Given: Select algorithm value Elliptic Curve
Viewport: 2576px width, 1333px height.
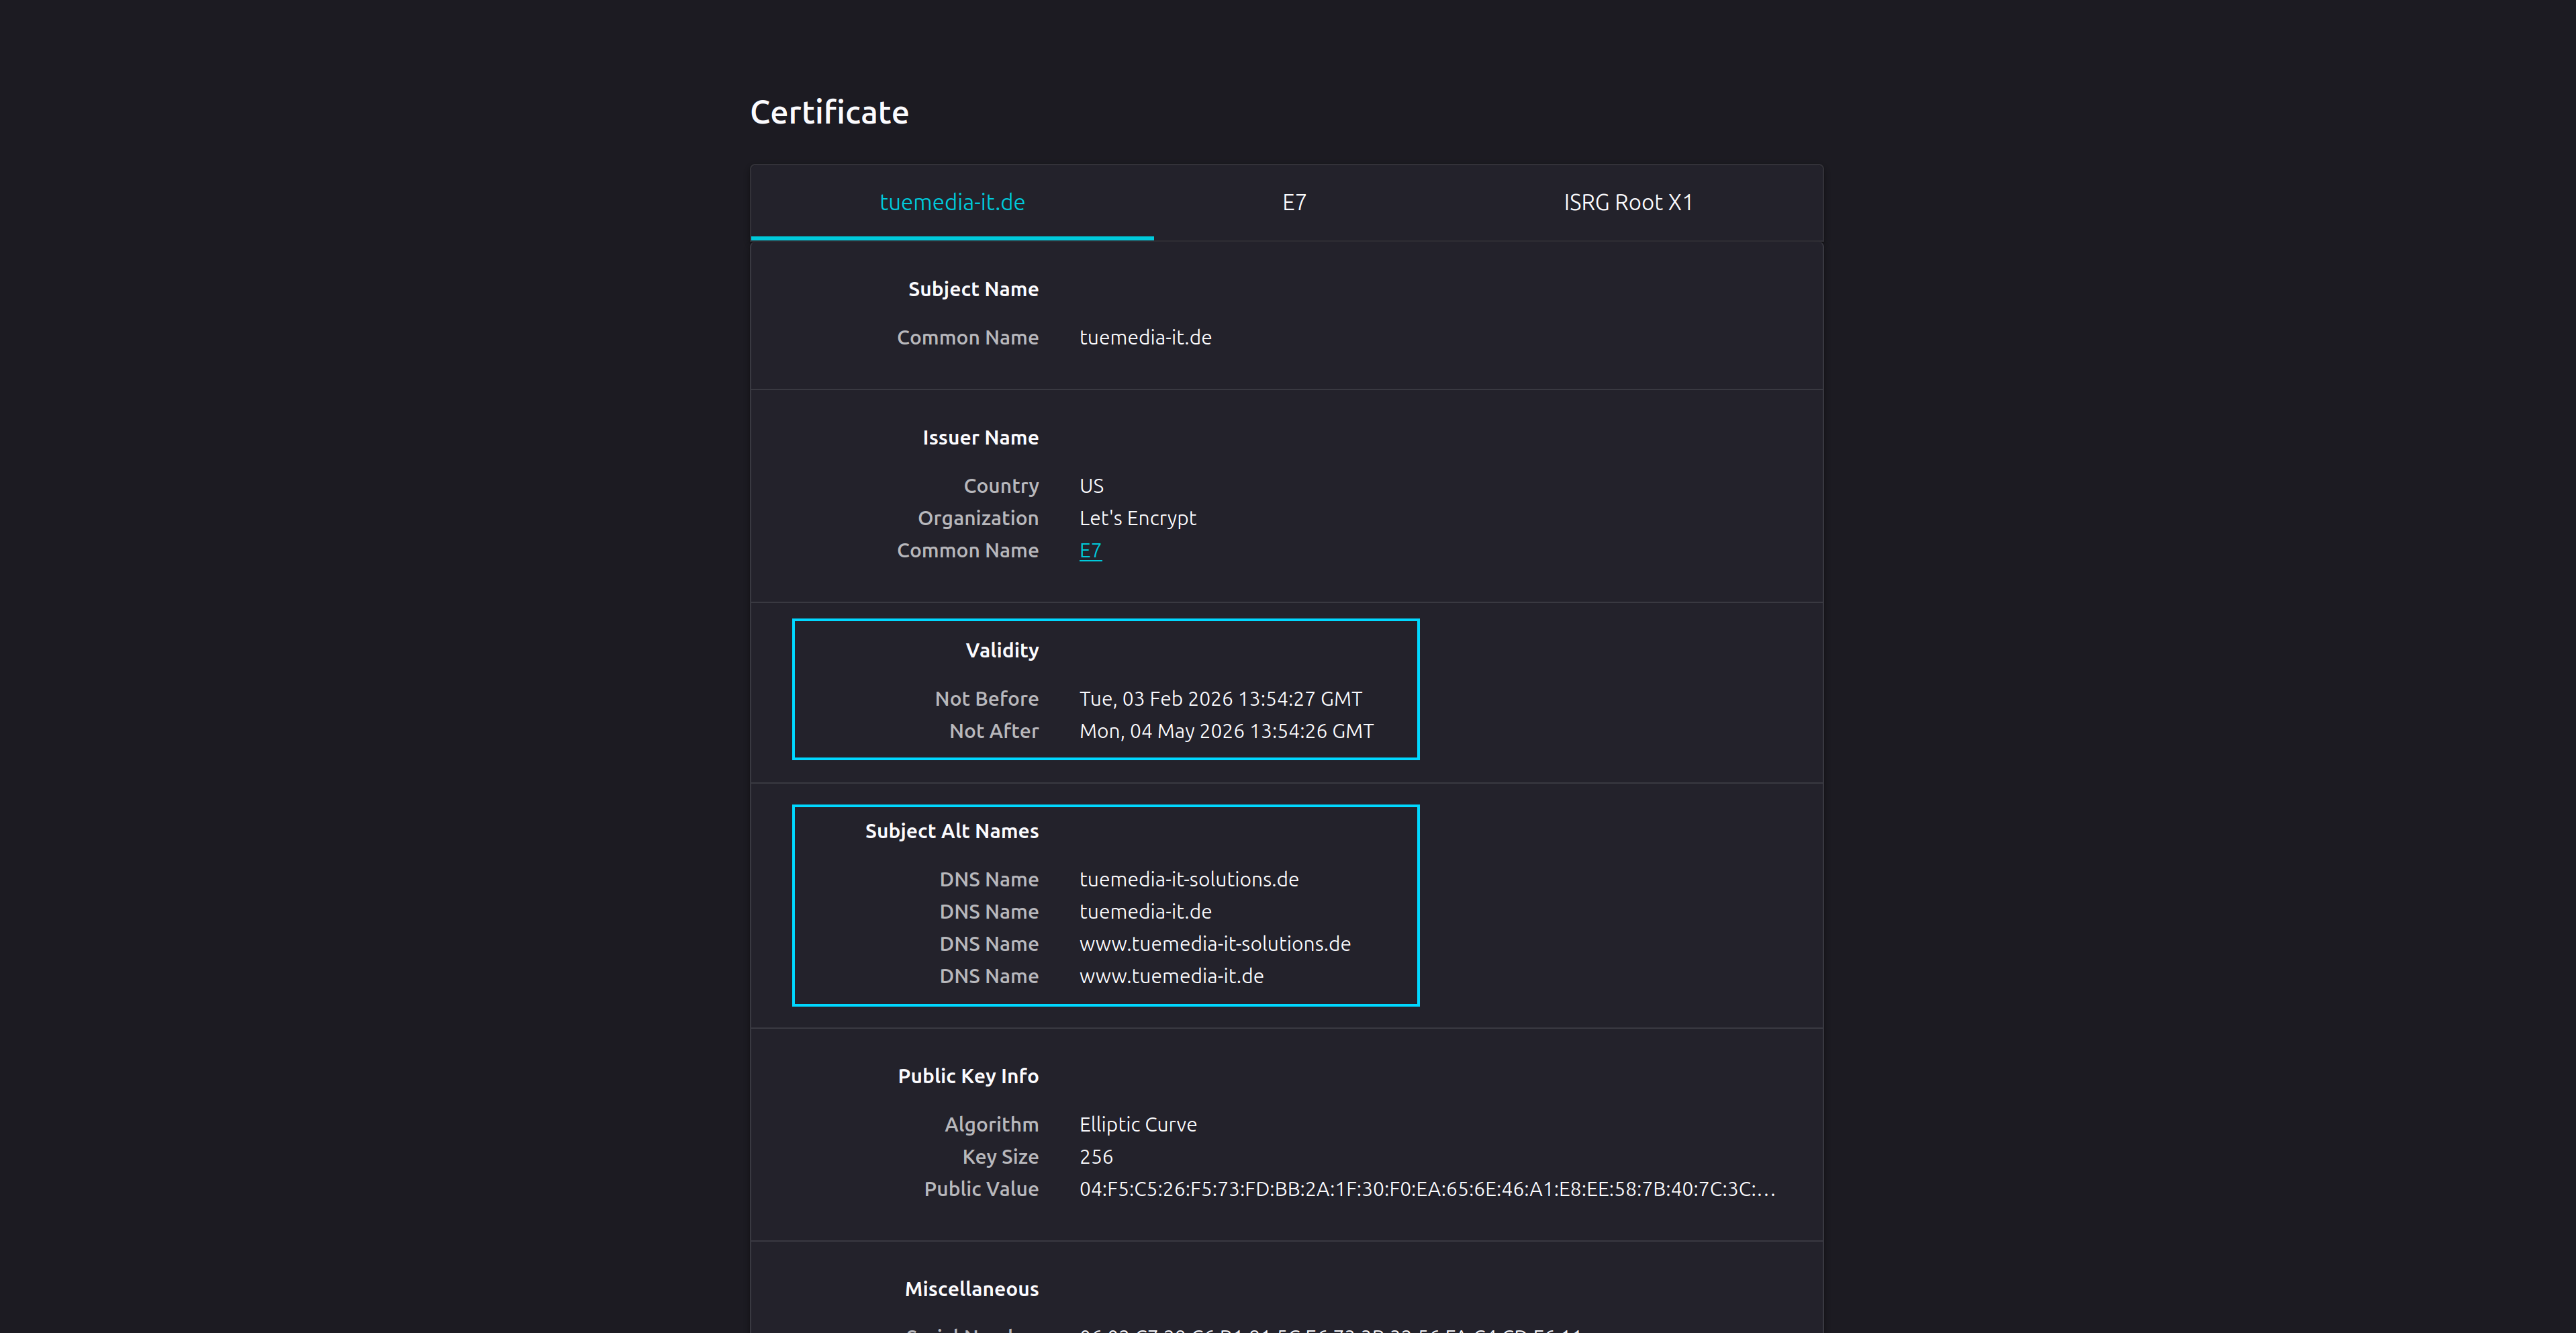Looking at the screenshot, I should tap(1138, 1124).
